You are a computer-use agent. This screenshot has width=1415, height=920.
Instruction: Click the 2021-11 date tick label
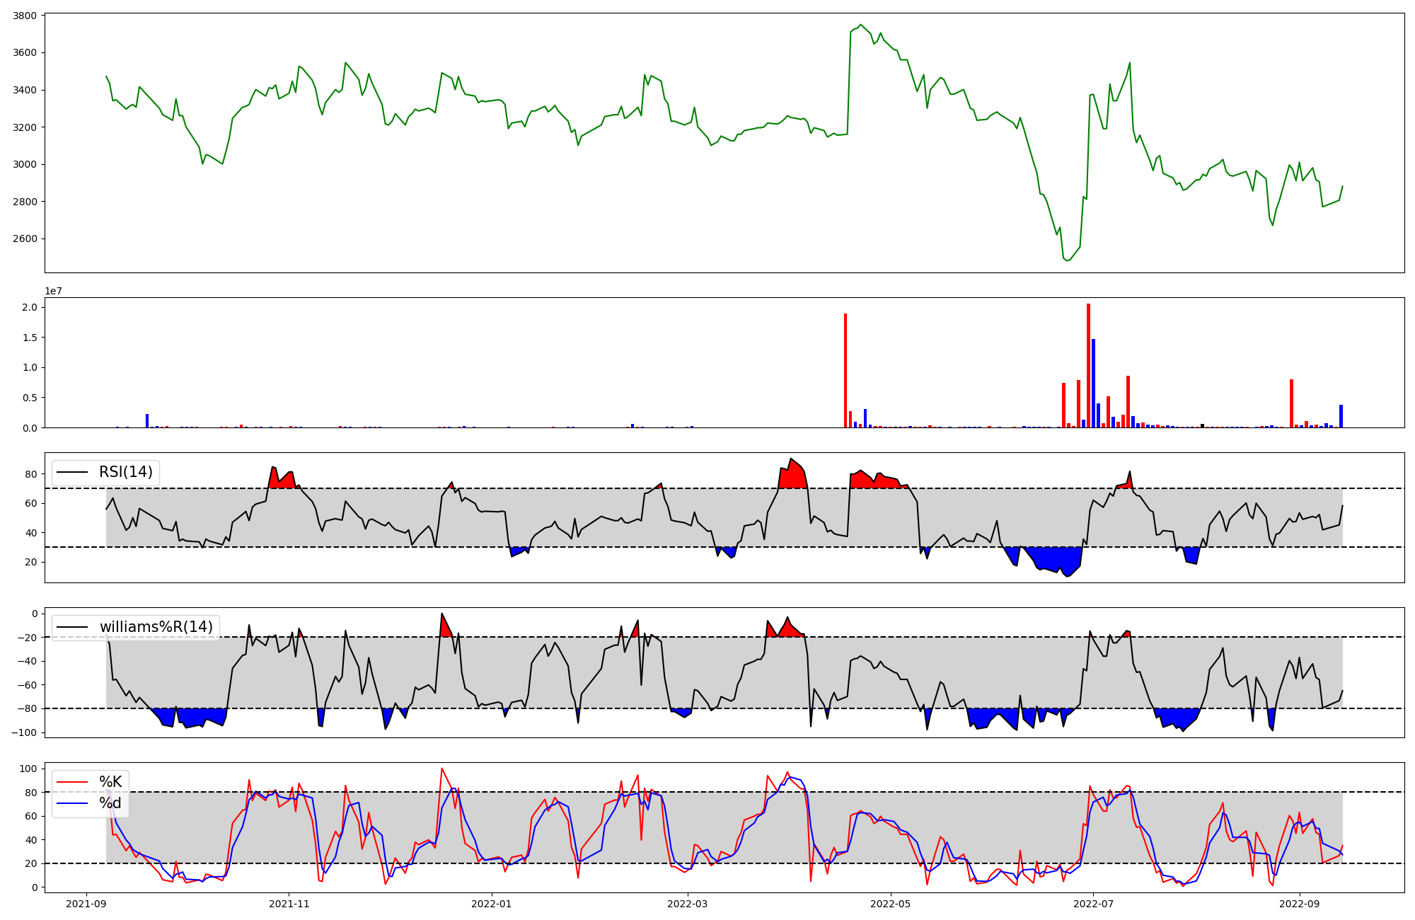tap(289, 904)
